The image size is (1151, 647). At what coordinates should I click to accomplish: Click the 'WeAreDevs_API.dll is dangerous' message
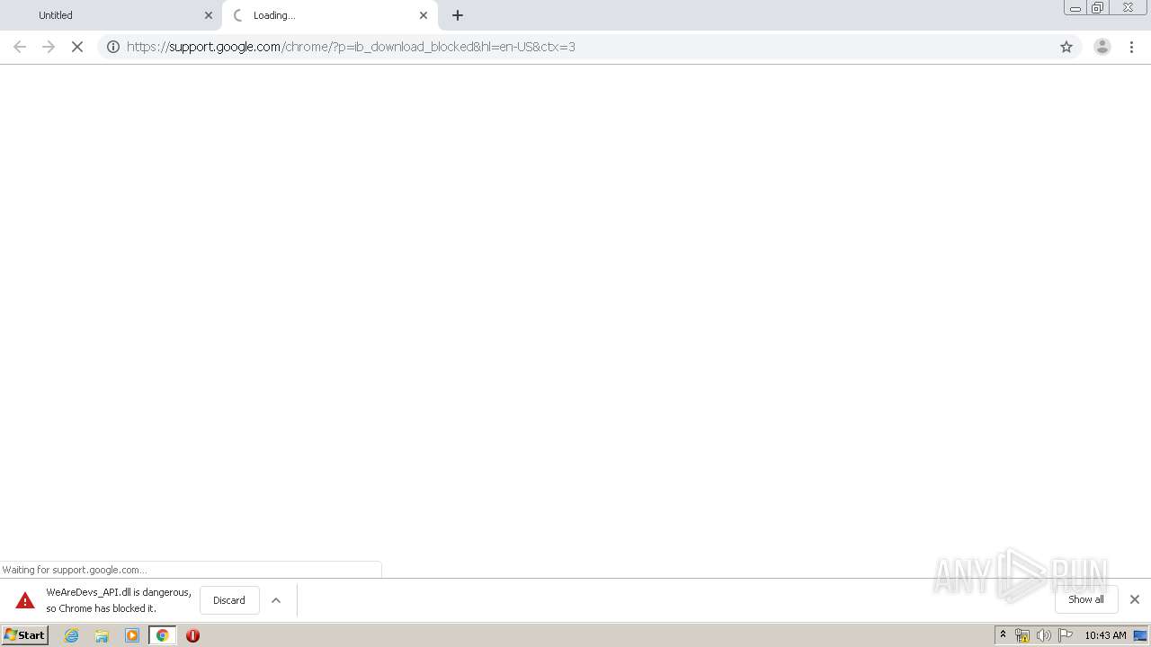point(119,600)
